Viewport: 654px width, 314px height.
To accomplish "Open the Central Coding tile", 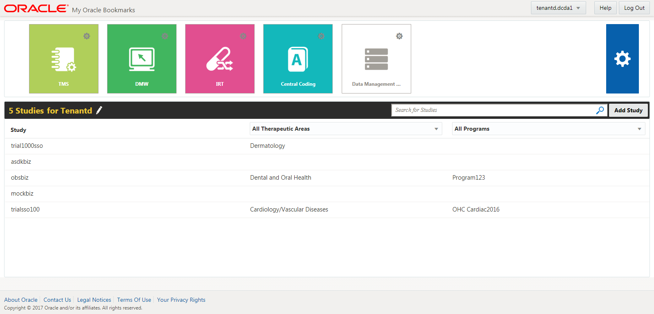I will click(298, 59).
